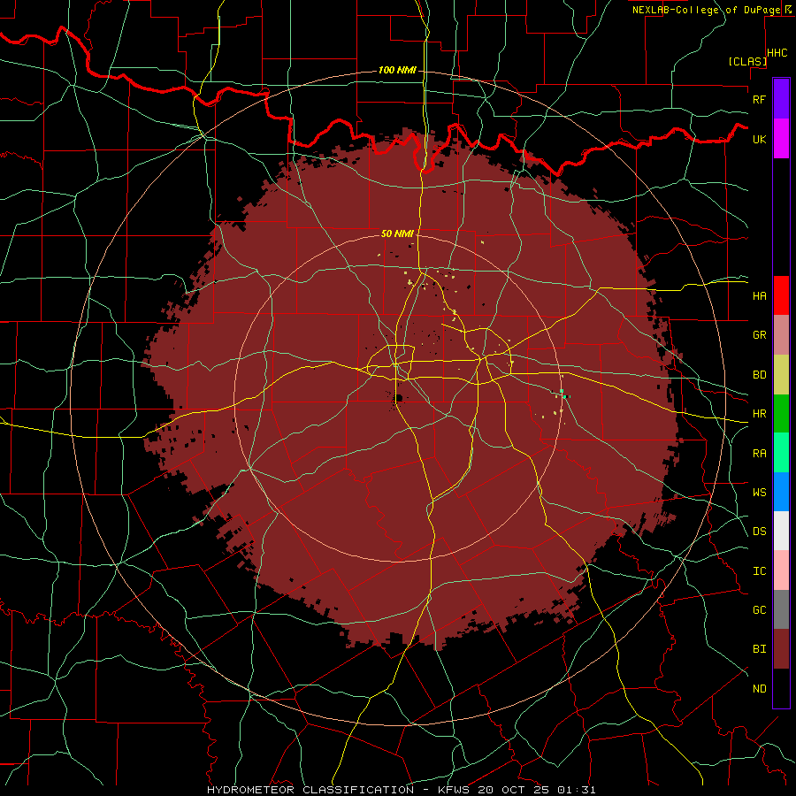The image size is (796, 796).
Task: Click the IC light pink legend swatch
Action: point(781,570)
